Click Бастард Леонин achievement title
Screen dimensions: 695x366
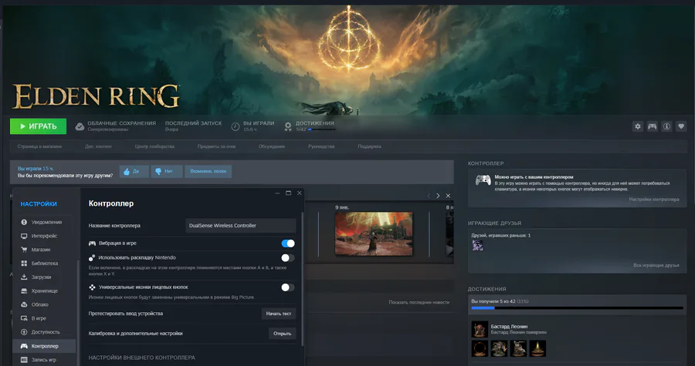point(509,326)
